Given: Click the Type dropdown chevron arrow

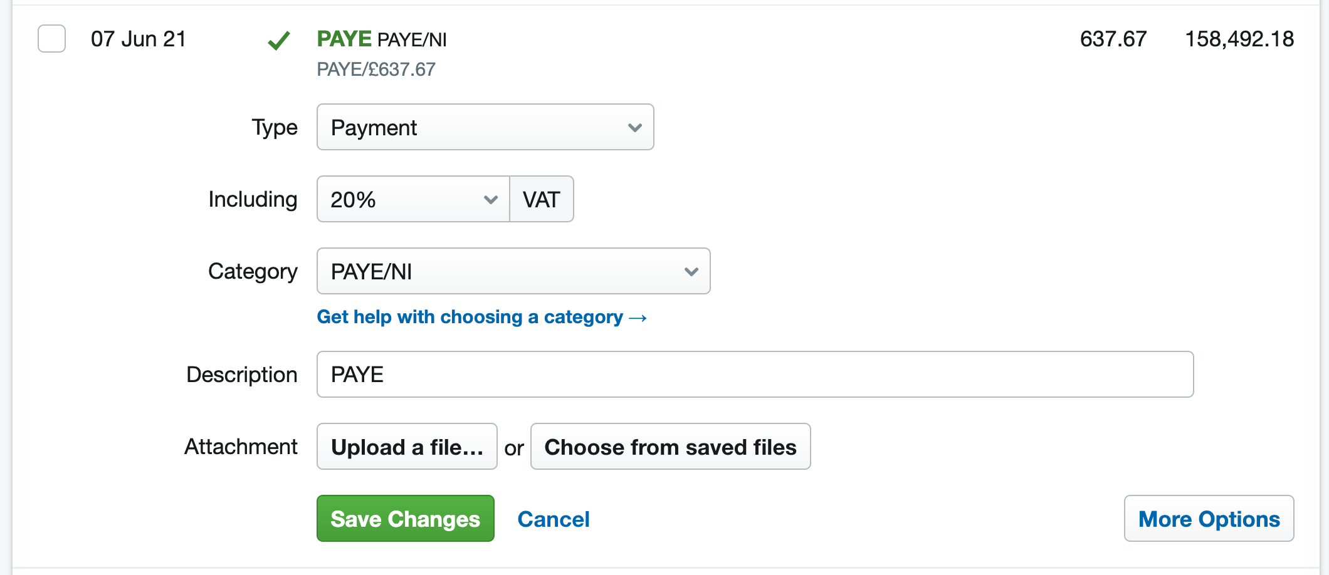Looking at the screenshot, I should [634, 127].
